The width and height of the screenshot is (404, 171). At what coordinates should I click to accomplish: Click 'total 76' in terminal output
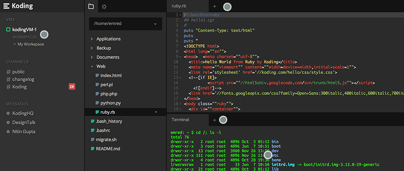coord(180,137)
